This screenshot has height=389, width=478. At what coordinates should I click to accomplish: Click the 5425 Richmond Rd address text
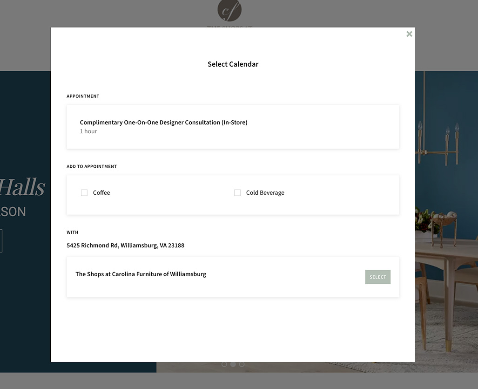tap(125, 246)
